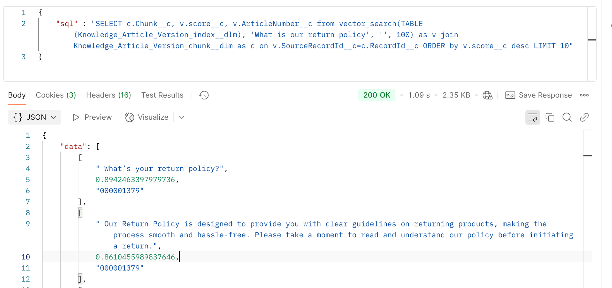Viewport: 612px width, 288px height.
Task: Switch to the Body tab
Action: [17, 95]
